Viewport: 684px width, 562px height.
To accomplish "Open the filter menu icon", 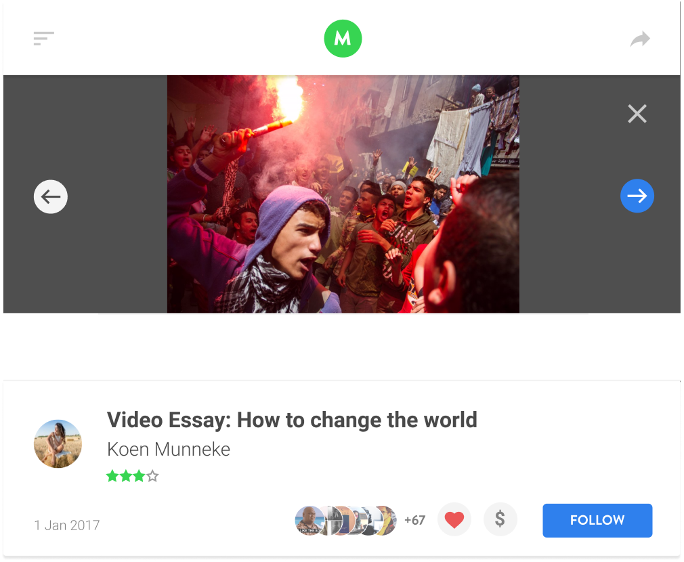I will (43, 39).
